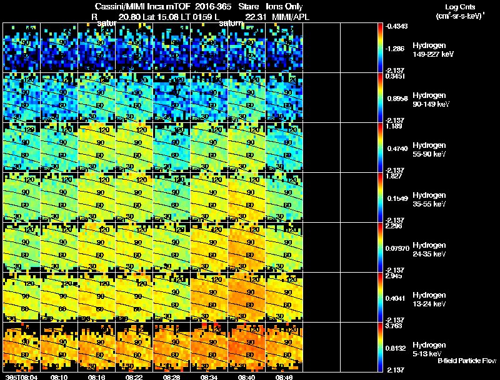Click the '22.31' L value
The height and width of the screenshot is (380, 500).
pyautogui.click(x=256, y=17)
